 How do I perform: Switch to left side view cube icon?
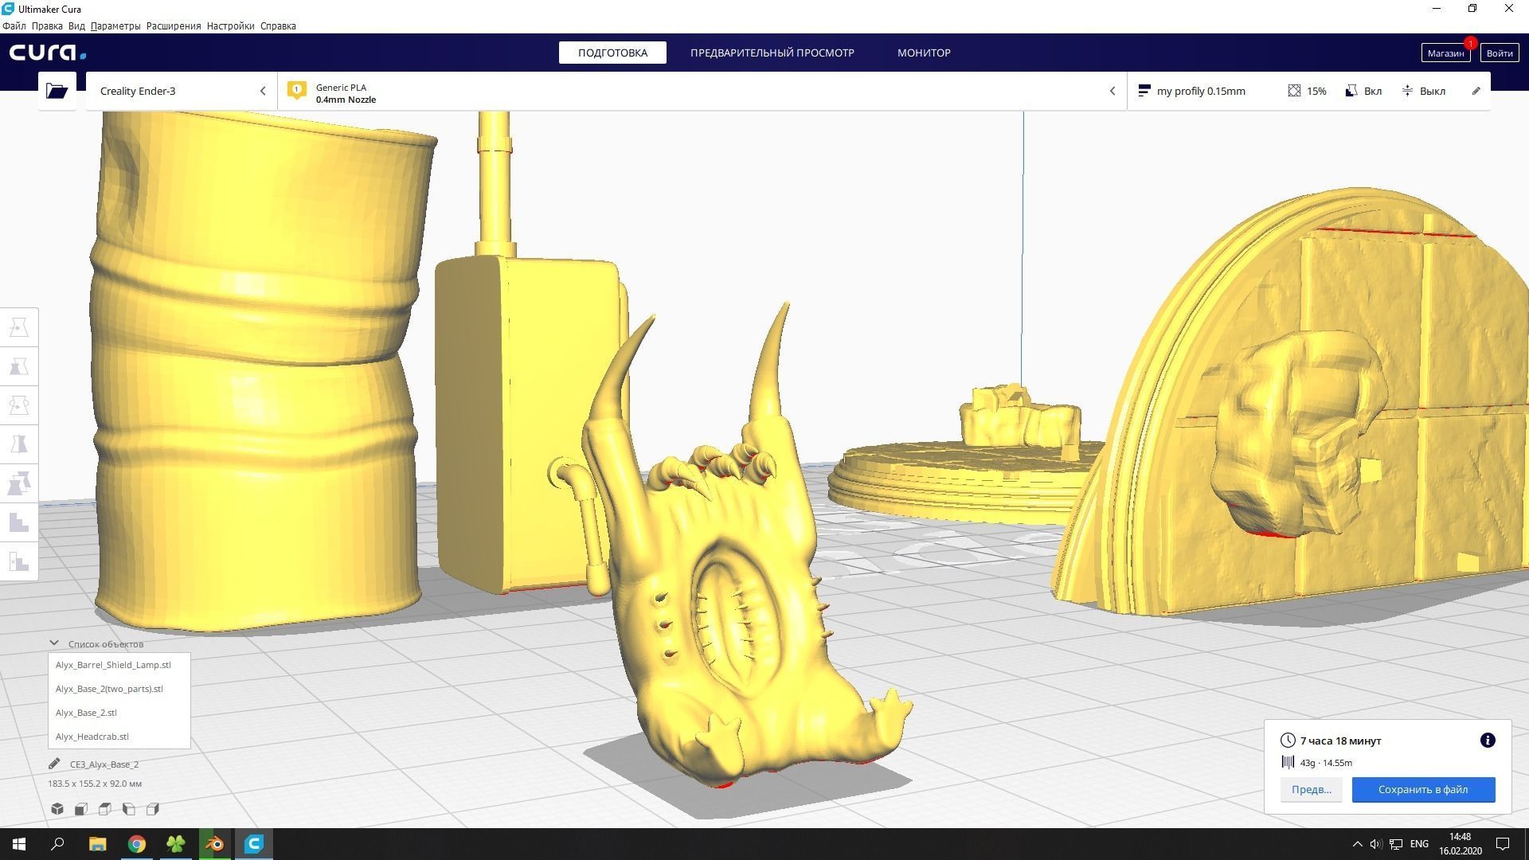coord(129,809)
